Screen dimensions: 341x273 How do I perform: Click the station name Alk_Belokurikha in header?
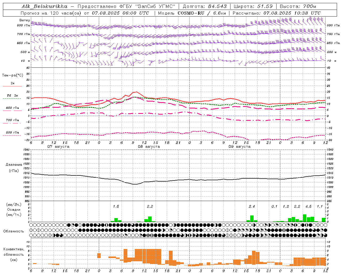(44, 6)
